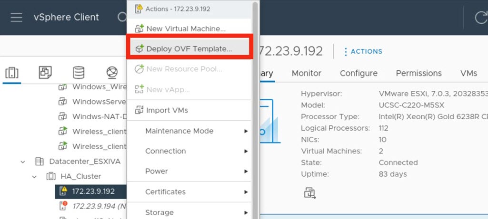Switch to the Permissions tab
488x219 pixels.
pos(418,73)
